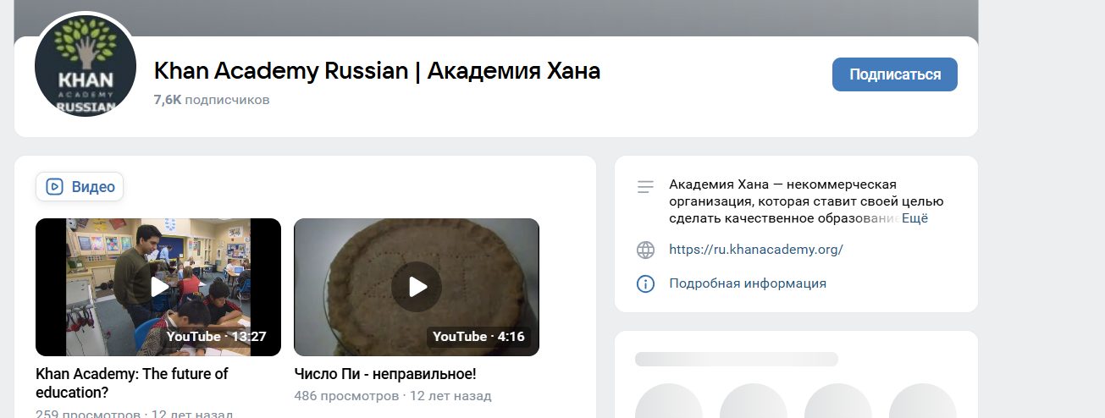Open the Khan Academy Russian avatar image

[x=86, y=66]
